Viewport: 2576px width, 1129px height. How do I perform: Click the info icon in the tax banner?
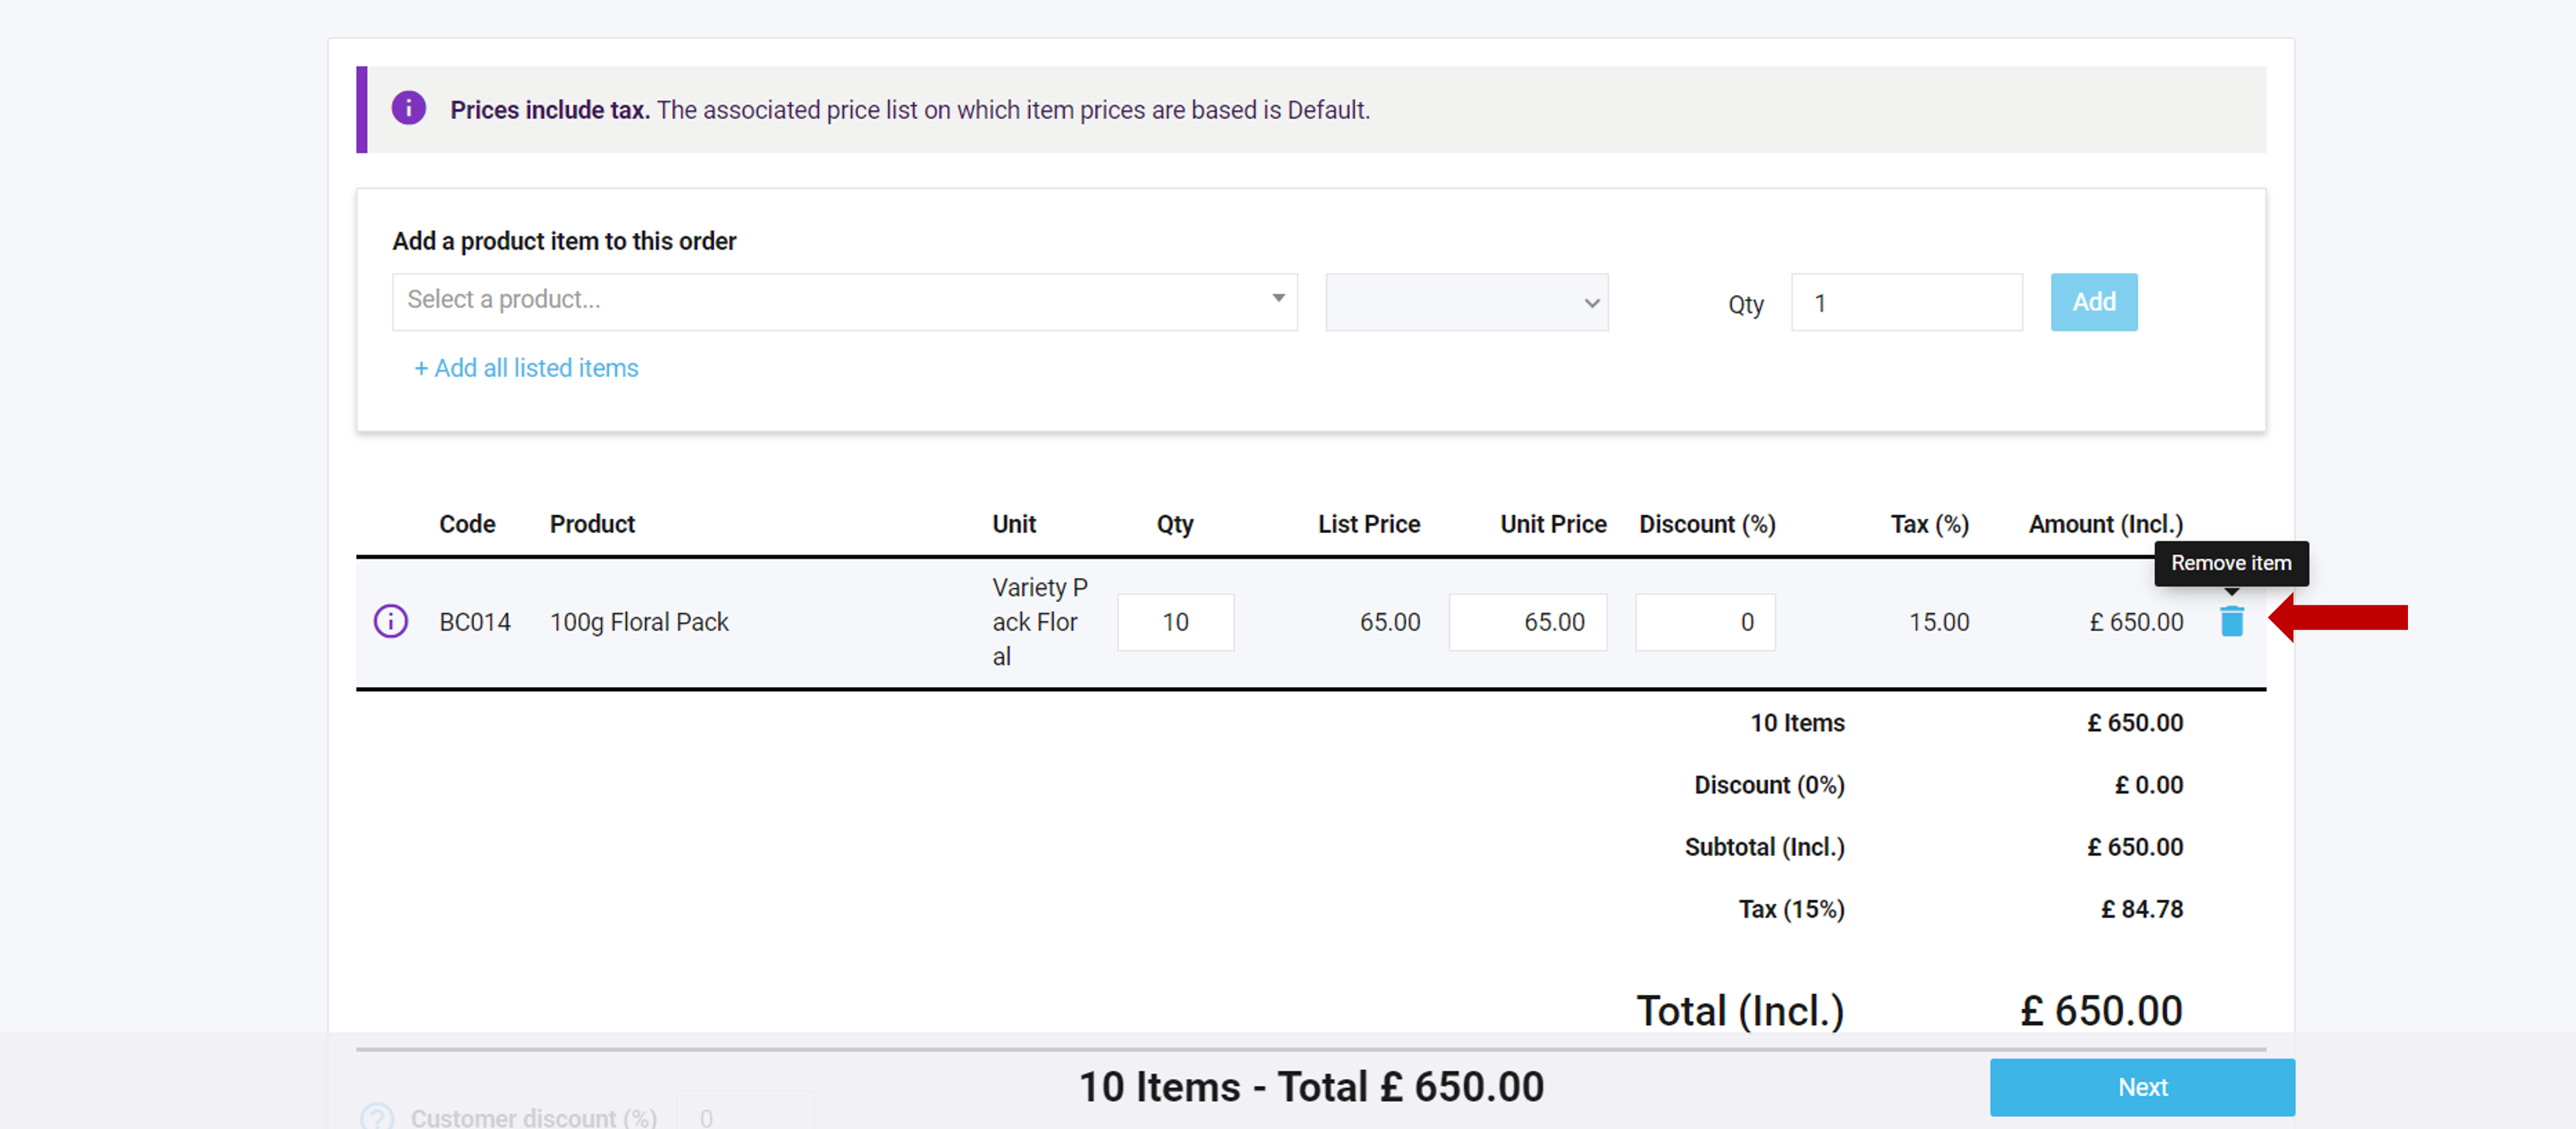point(408,108)
